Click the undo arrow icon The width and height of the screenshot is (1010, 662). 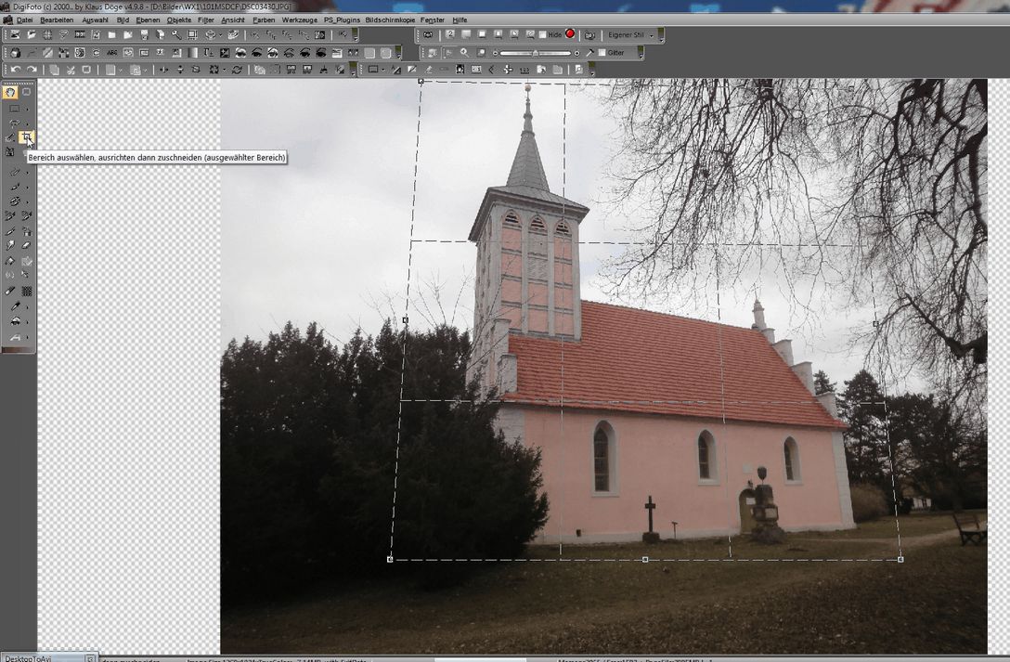point(15,70)
